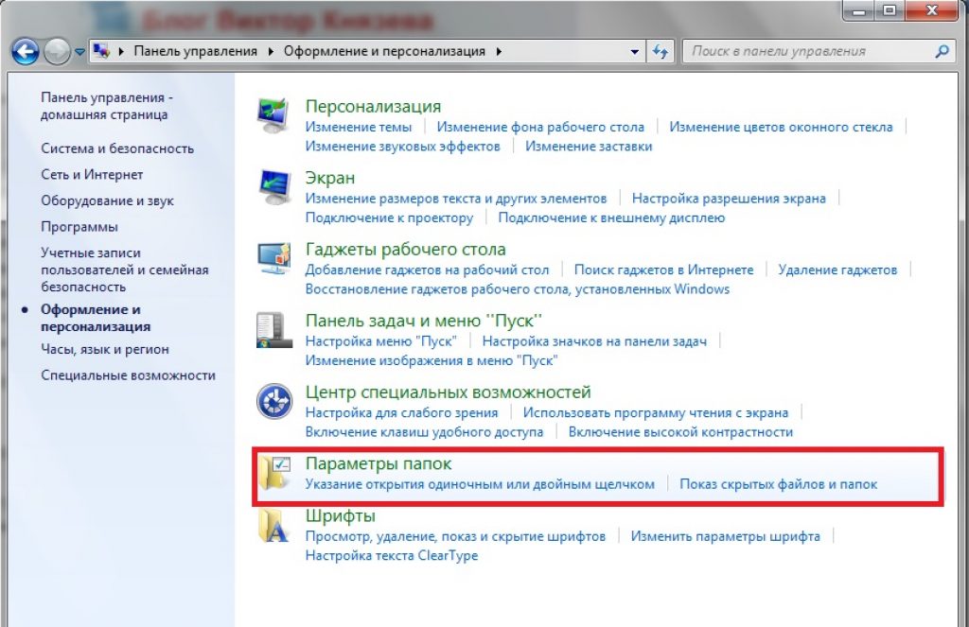Open the Гаджеты рабочего стола icon
This screenshot has height=627, width=969.
[274, 258]
